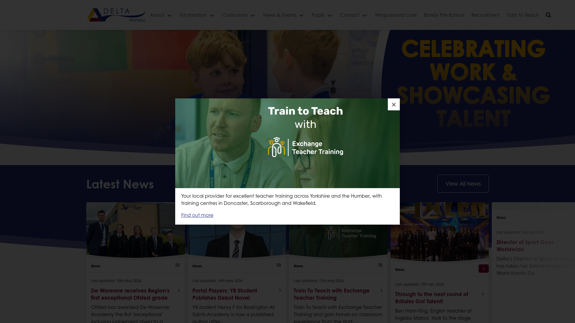
Task: Open Britains Got Talent next round article
Action: pyautogui.click(x=432, y=298)
